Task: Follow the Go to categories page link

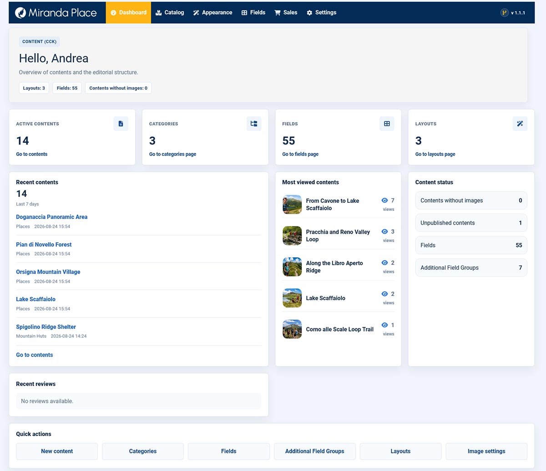Action: pos(173,154)
